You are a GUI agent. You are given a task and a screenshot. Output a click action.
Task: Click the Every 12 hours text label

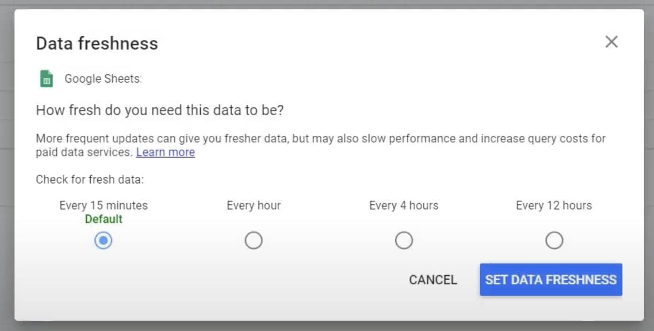554,205
